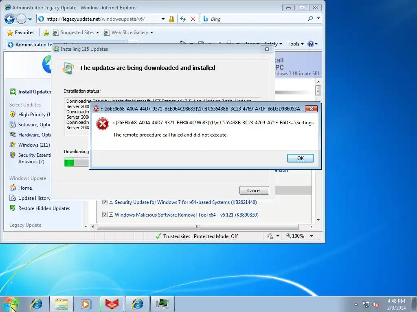Viewport: 417px width, 312px height.
Task: Click Trusted sites Protected Mode status
Action: [197, 236]
